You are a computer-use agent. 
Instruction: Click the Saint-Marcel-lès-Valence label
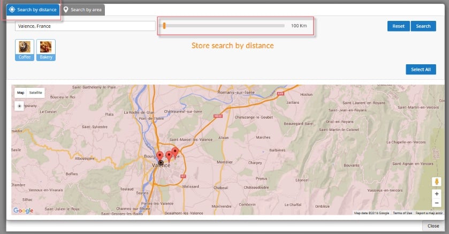(x=191, y=139)
